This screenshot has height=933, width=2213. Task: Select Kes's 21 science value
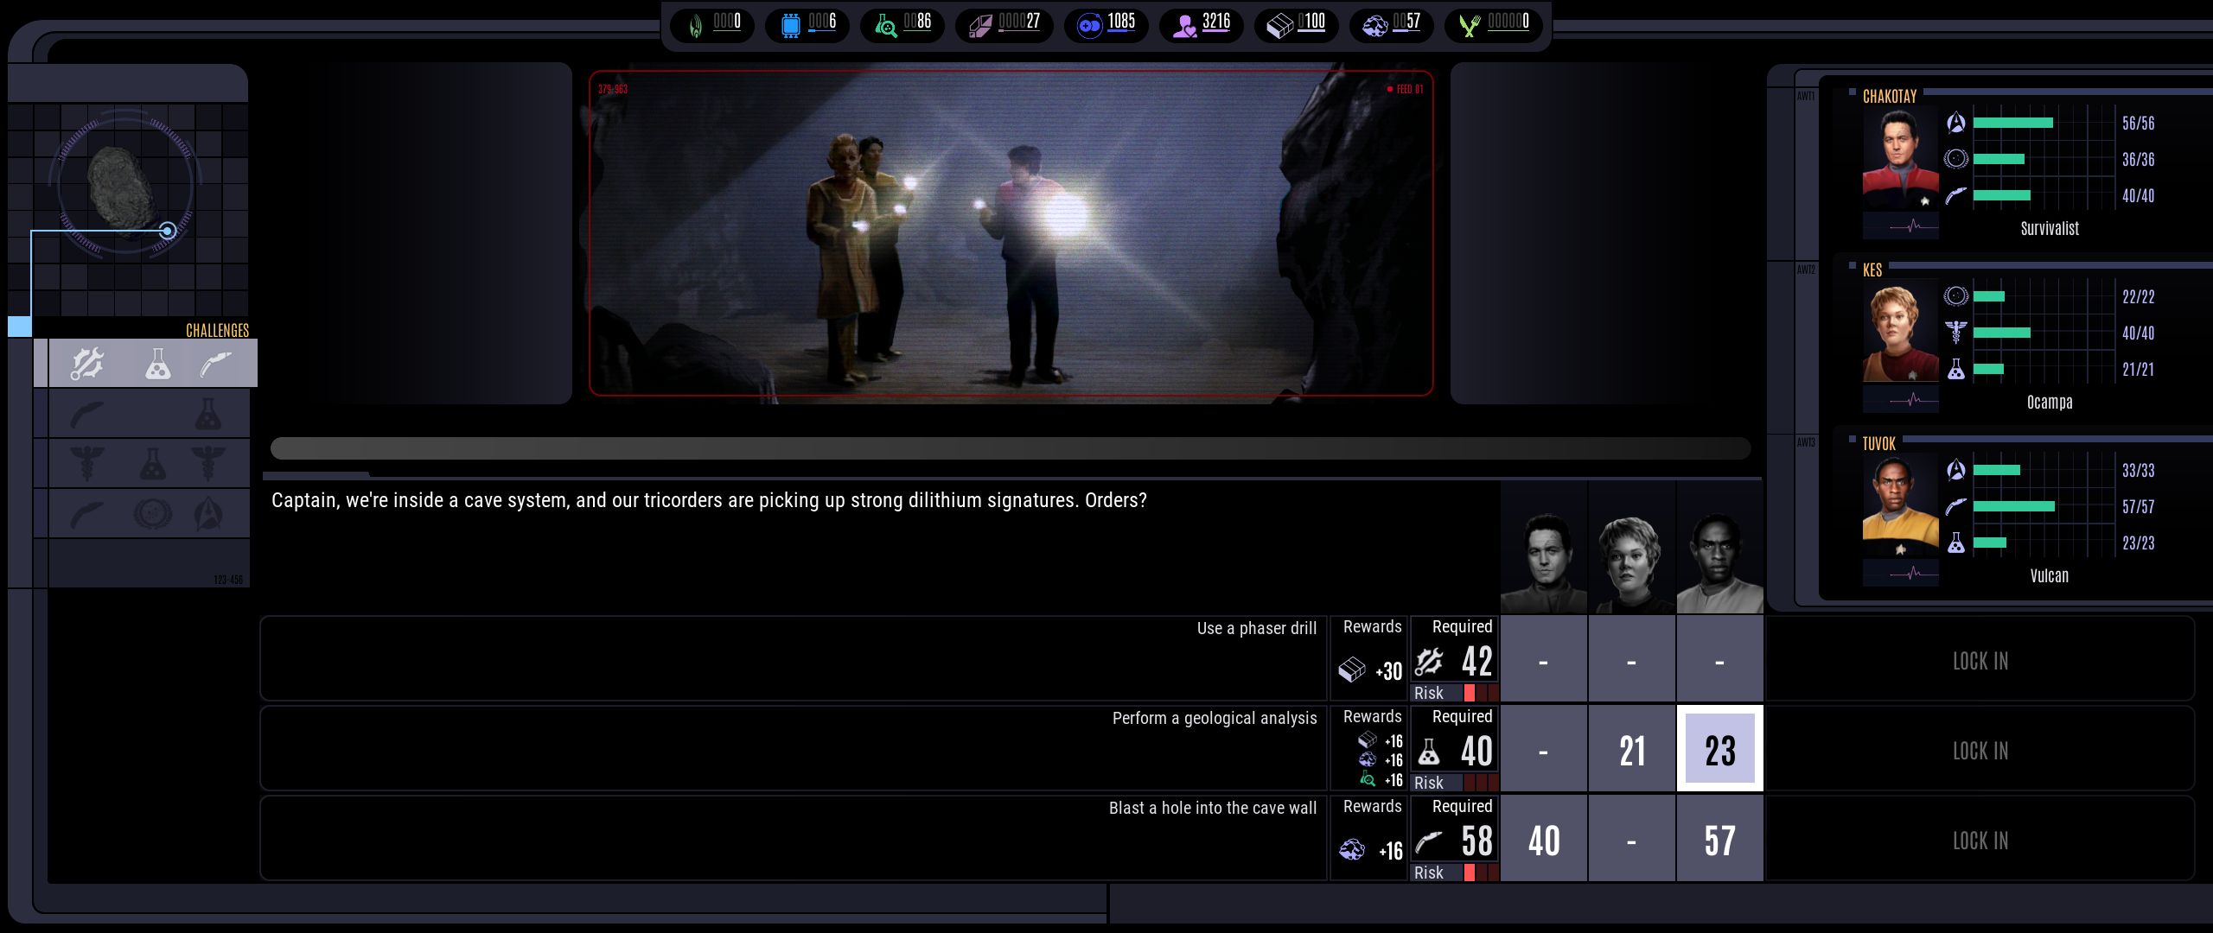[1631, 750]
